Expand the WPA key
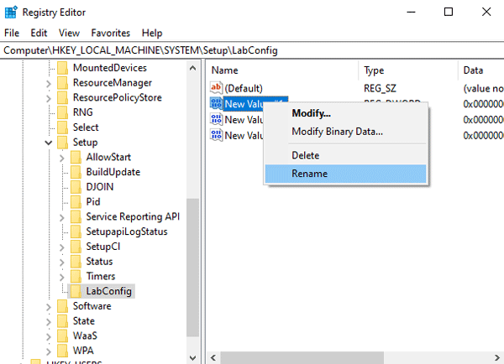This screenshot has width=504, height=364. (x=48, y=351)
